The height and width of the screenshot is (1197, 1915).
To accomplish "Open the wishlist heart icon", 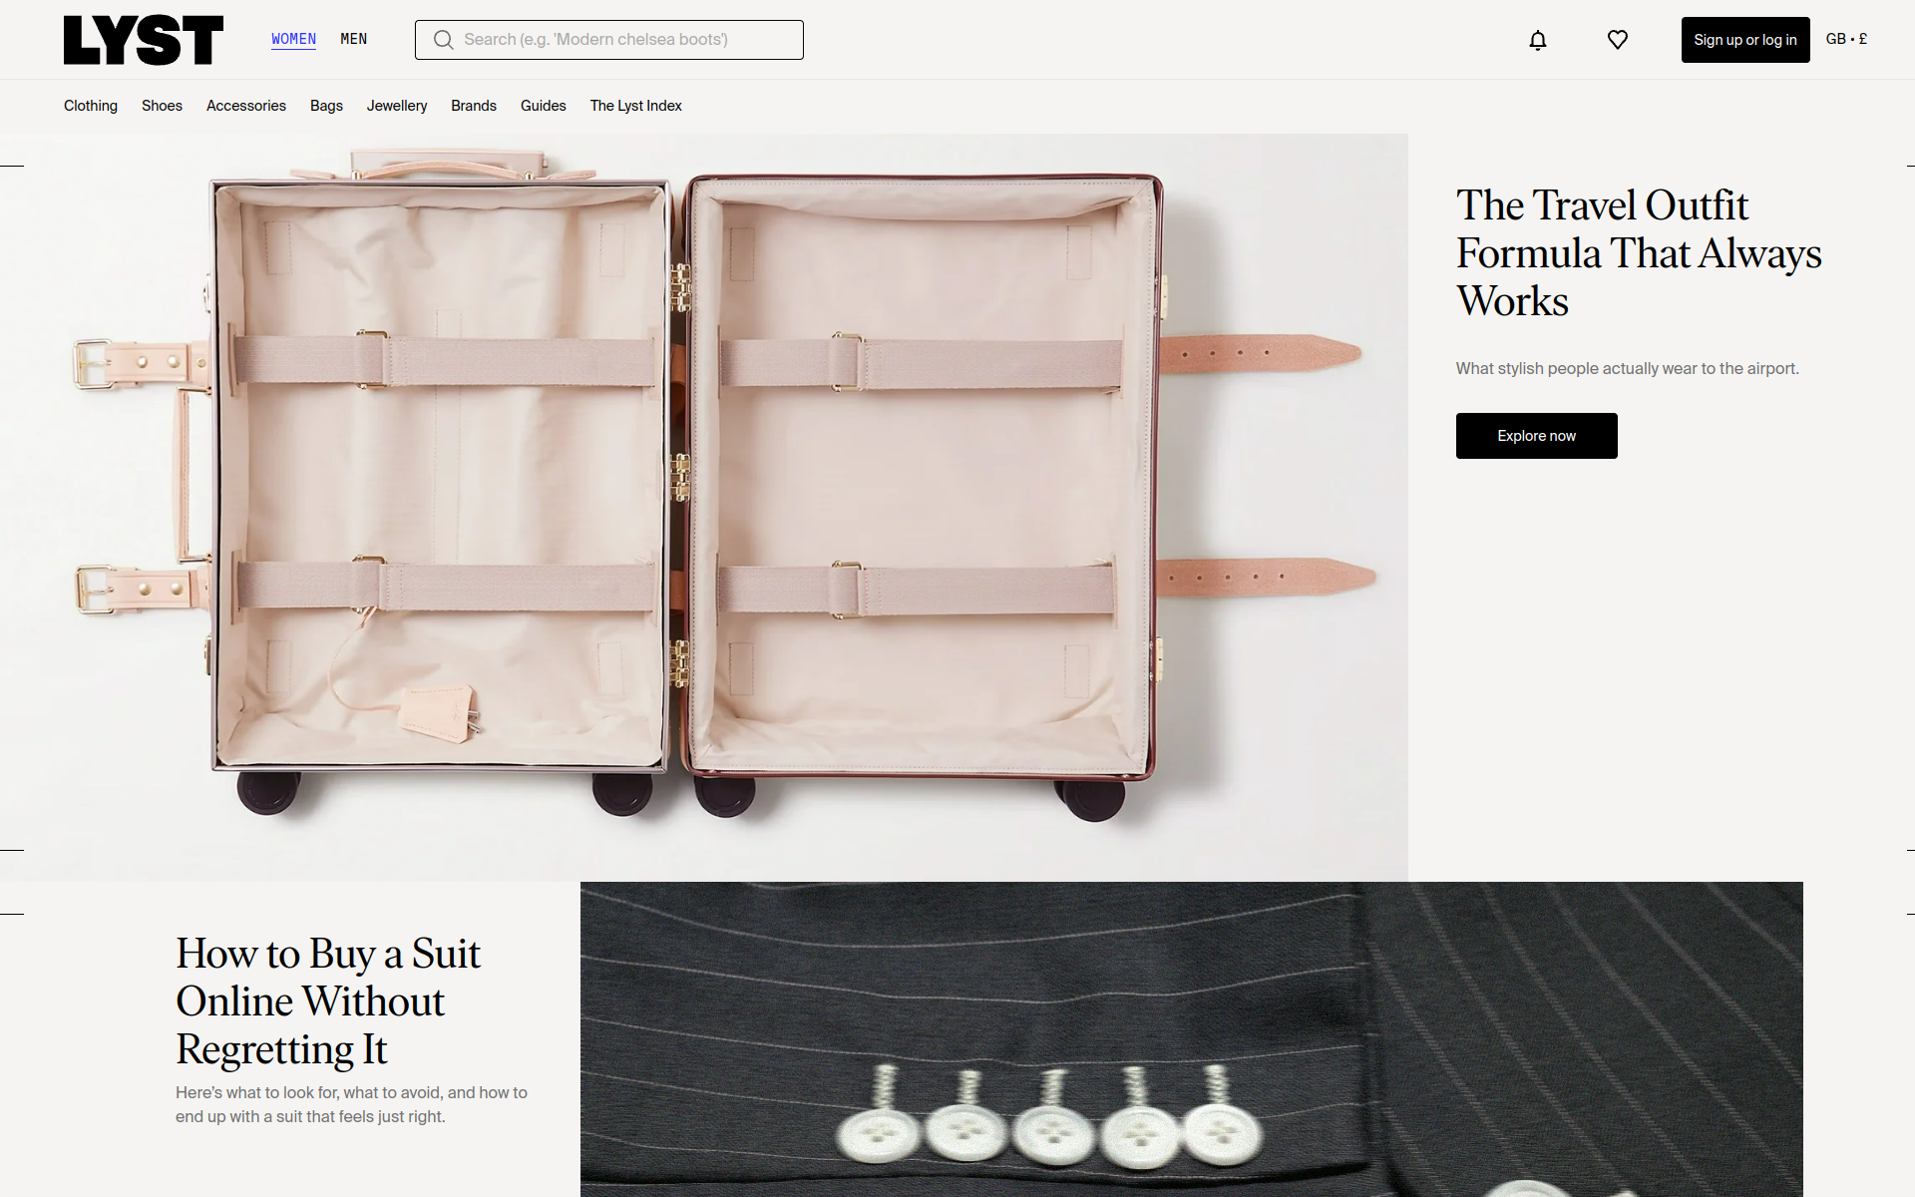I will point(1618,40).
